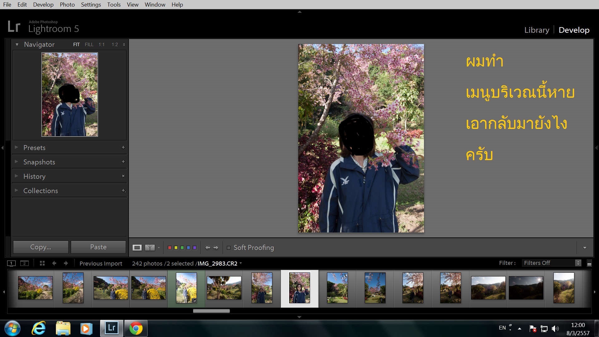Switch to Loupe view mode icon
Viewport: 599px width, 337px height.
[x=137, y=247]
